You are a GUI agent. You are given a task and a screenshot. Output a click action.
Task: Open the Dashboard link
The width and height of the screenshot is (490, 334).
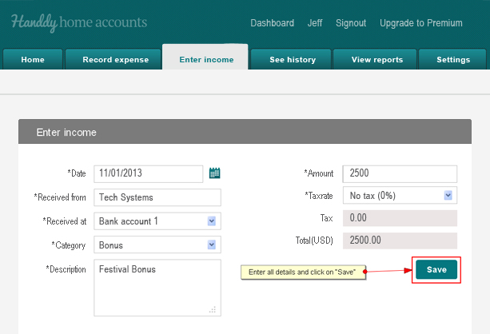coord(273,23)
